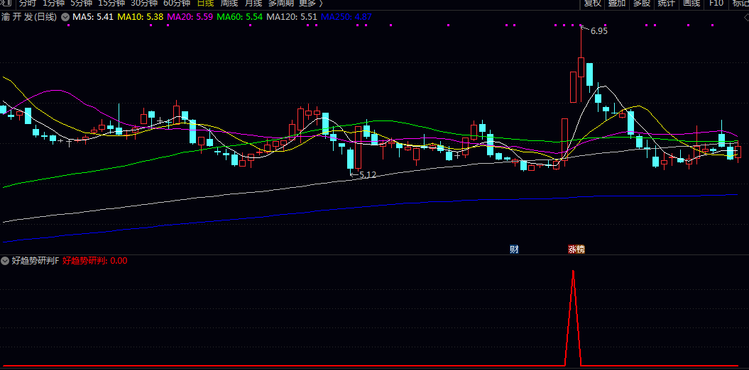This screenshot has height=370, width=749.
Task: Open F10 company information
Action: pyautogui.click(x=716, y=3)
